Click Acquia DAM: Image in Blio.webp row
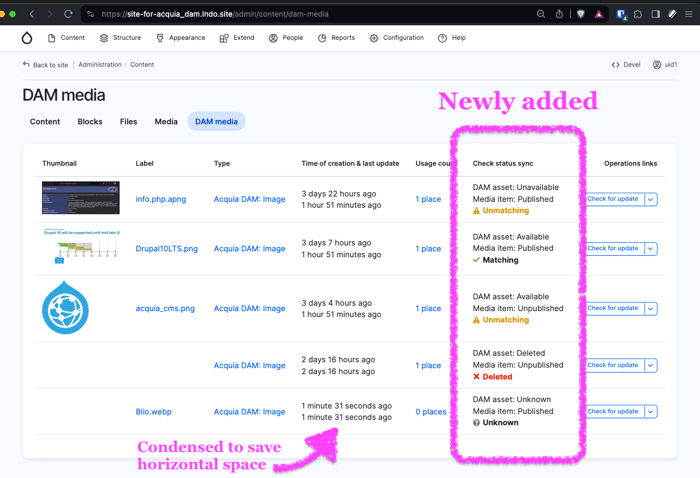The height and width of the screenshot is (478, 700). pos(249,412)
